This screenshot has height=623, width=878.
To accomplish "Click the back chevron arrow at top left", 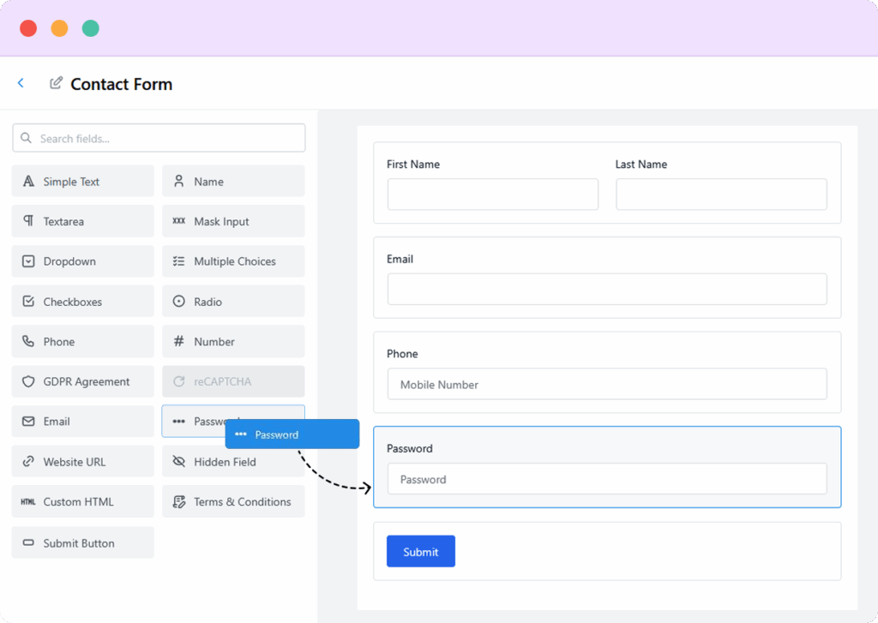I will pos(21,82).
